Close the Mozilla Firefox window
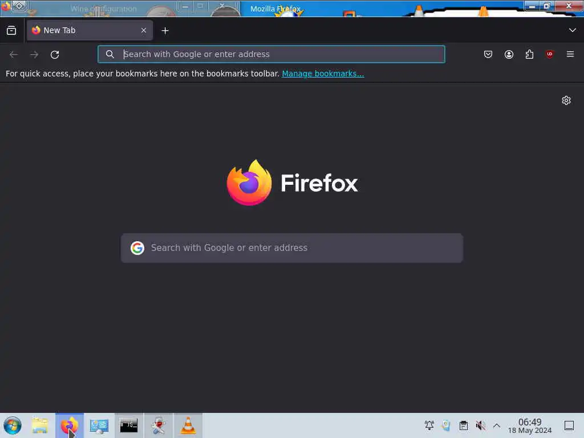The height and width of the screenshot is (438, 584). (x=569, y=6)
